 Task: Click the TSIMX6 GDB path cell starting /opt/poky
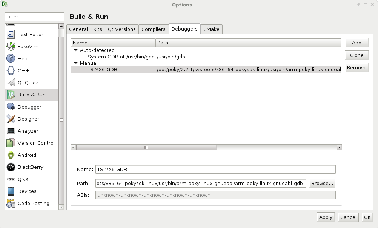249,70
